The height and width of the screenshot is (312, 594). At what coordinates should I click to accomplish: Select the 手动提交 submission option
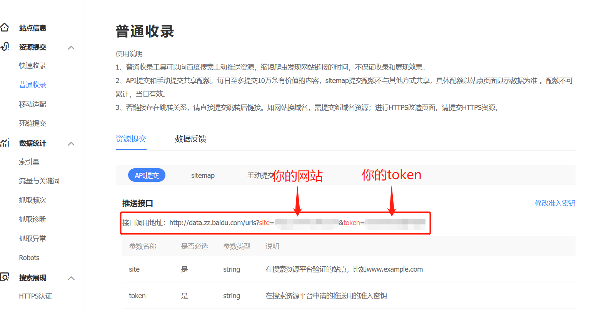[260, 176]
